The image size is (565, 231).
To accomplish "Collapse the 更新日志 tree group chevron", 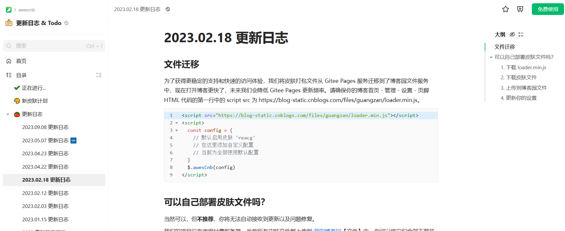I will [x=8, y=114].
